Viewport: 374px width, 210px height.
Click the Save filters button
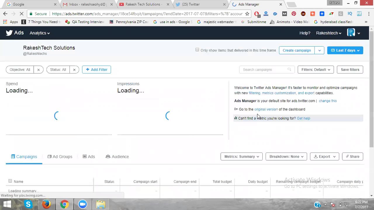(350, 69)
